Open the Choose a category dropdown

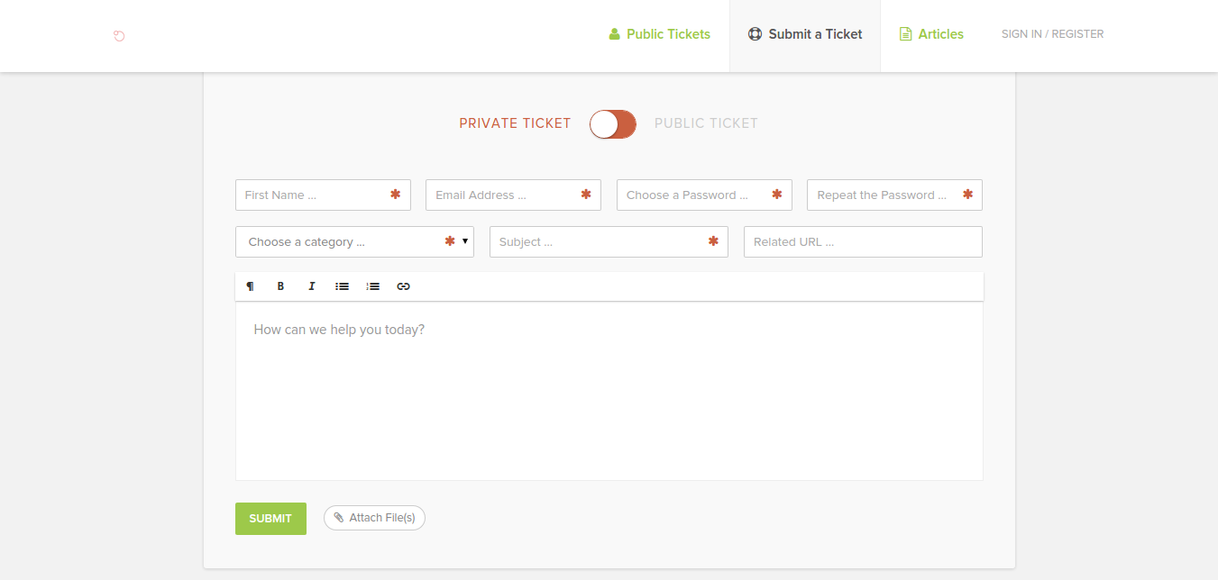(354, 241)
